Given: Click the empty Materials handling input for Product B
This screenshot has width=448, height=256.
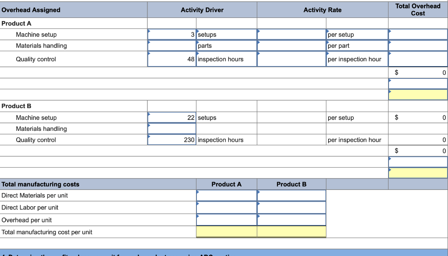Looking at the screenshot, I should (171, 129).
